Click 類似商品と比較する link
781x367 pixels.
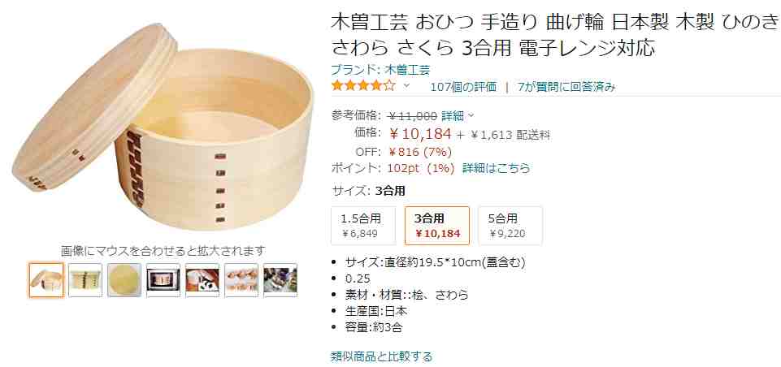coord(381,356)
